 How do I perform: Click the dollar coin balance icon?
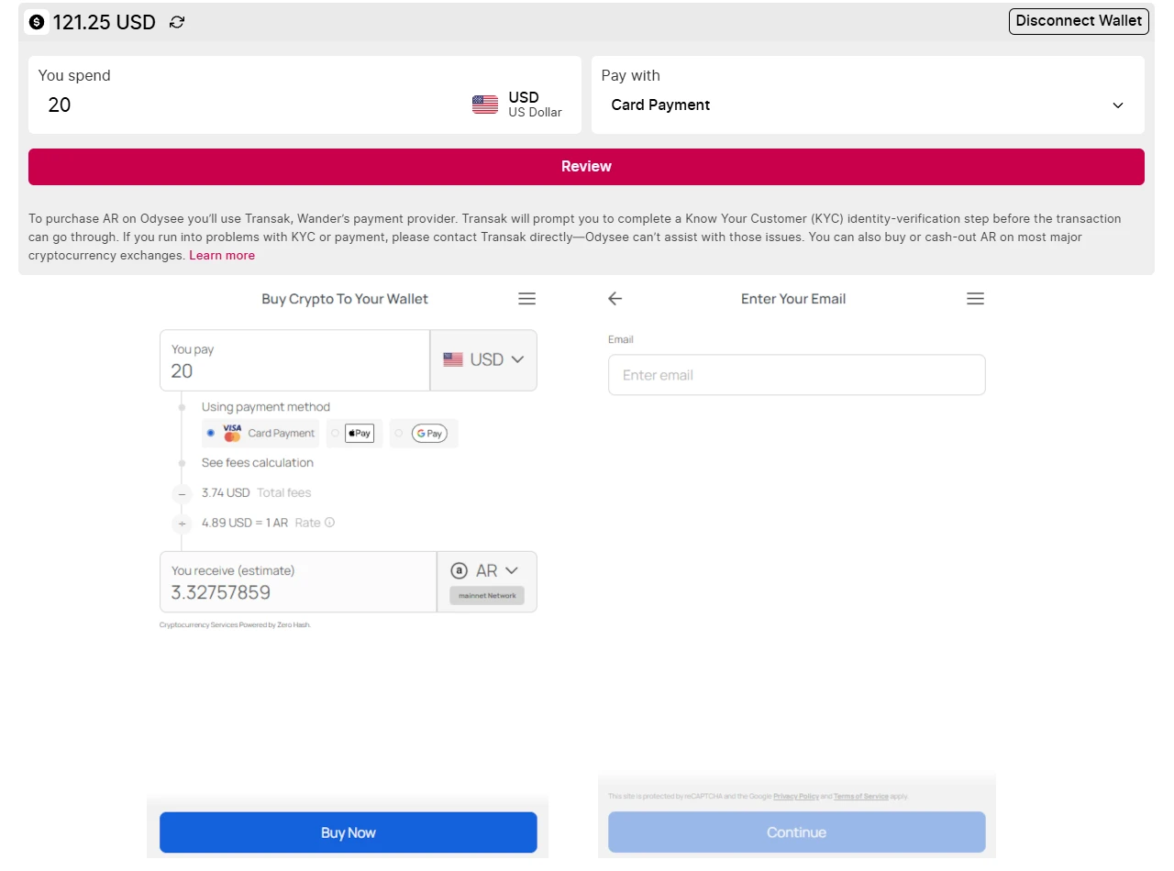[37, 22]
